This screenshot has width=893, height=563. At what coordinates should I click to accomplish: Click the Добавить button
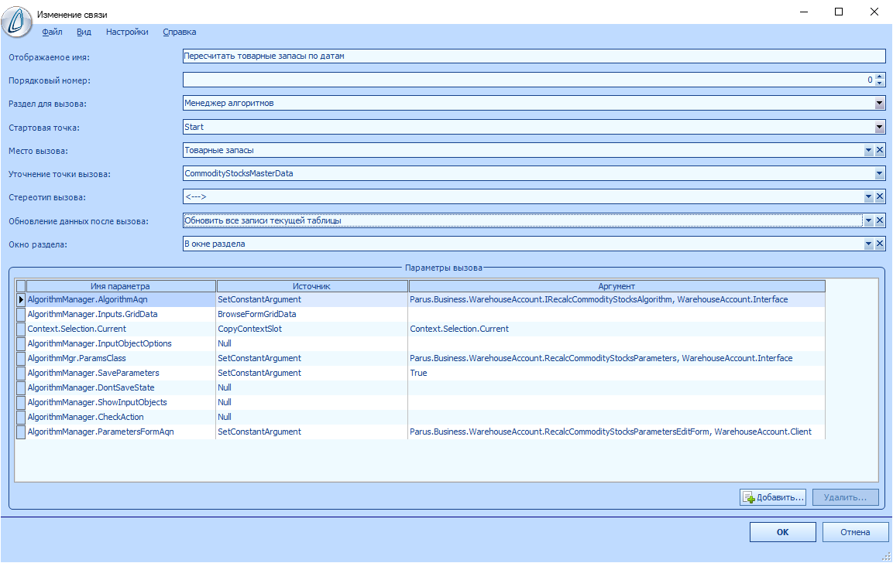[x=773, y=497]
